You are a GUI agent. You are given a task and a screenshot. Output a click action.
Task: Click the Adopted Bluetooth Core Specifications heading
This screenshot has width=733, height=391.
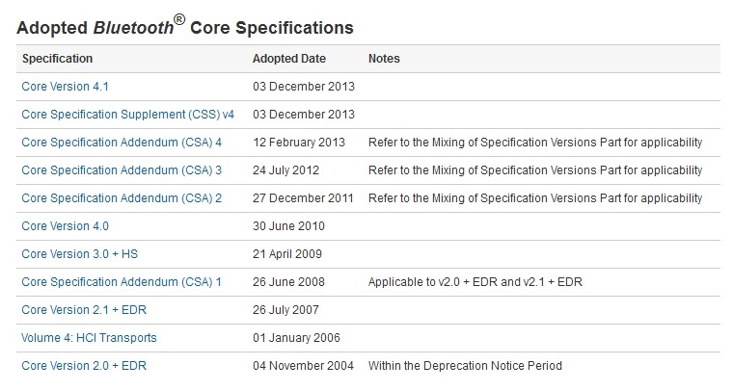pos(185,27)
